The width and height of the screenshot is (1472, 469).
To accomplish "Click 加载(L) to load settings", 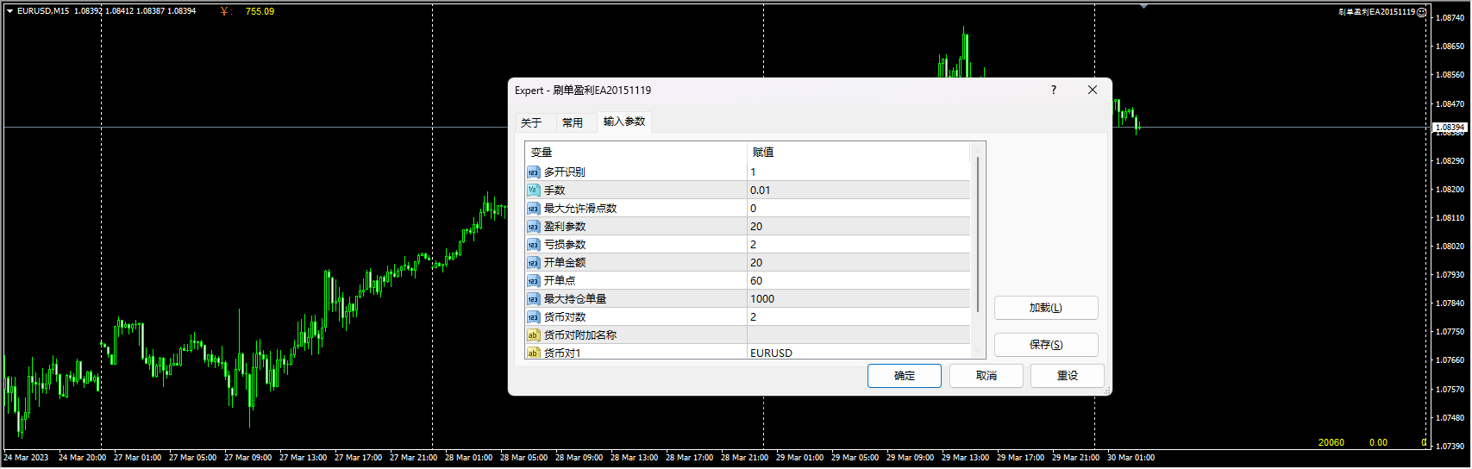I will click(1045, 308).
